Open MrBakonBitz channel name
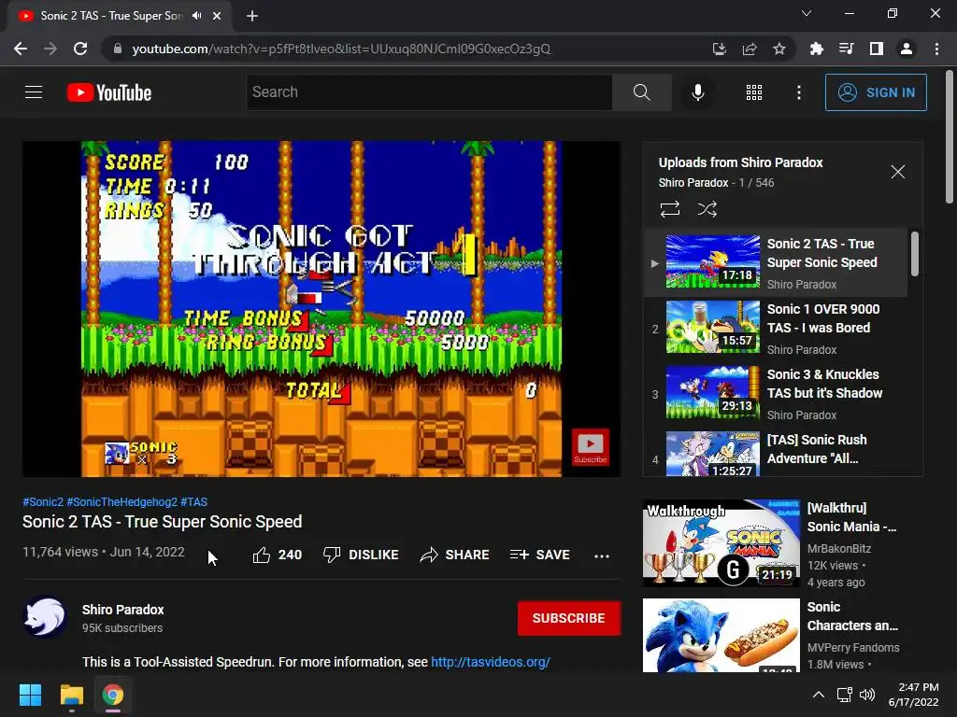 click(x=838, y=548)
